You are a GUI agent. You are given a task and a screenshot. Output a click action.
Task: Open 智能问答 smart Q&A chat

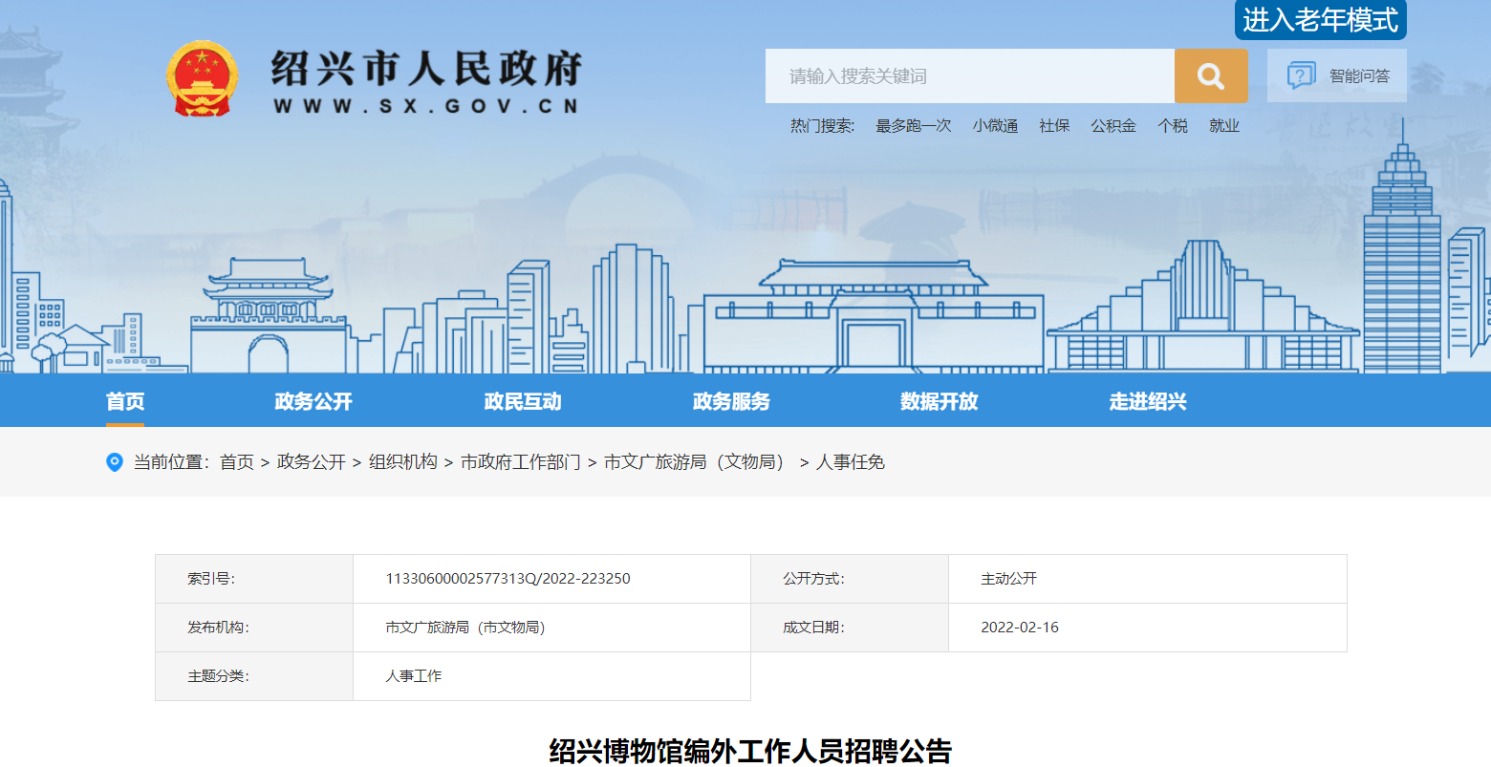click(x=1337, y=76)
